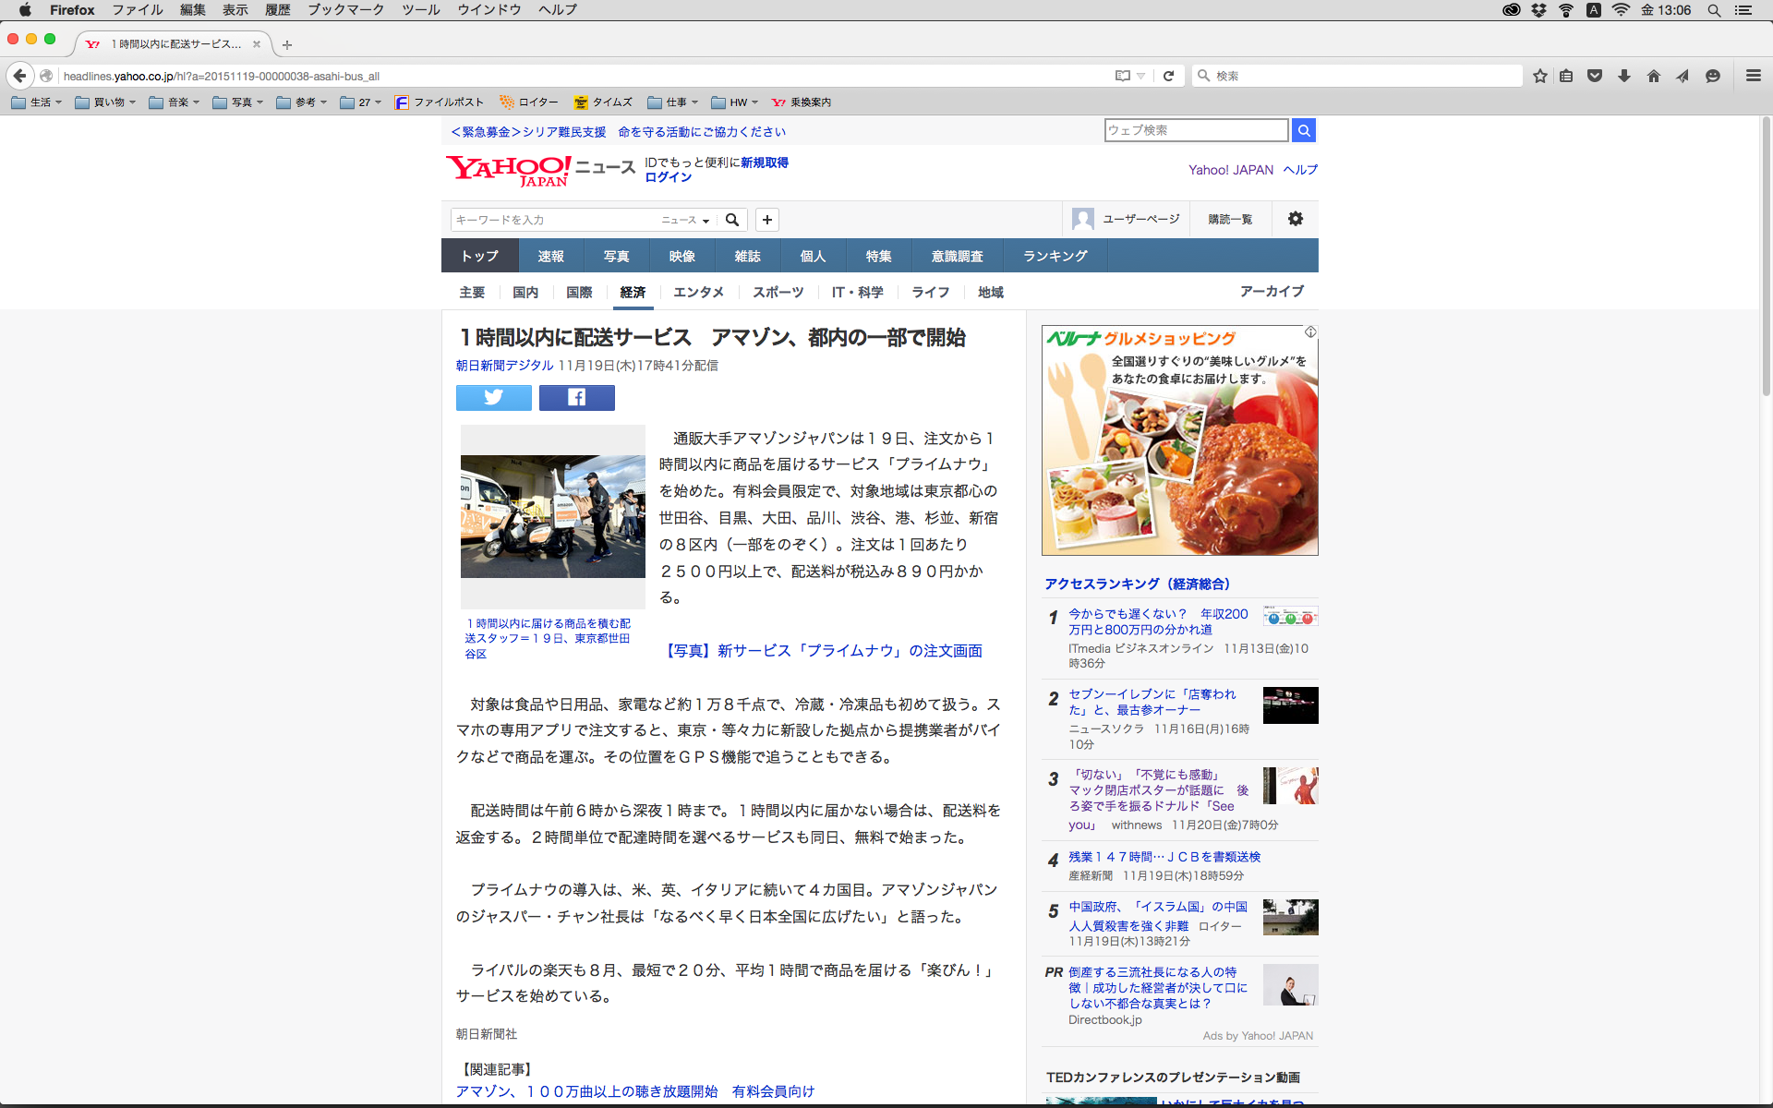1773x1108 pixels.
Task: Open Firefox downloads arrow icon
Action: coord(1623,76)
